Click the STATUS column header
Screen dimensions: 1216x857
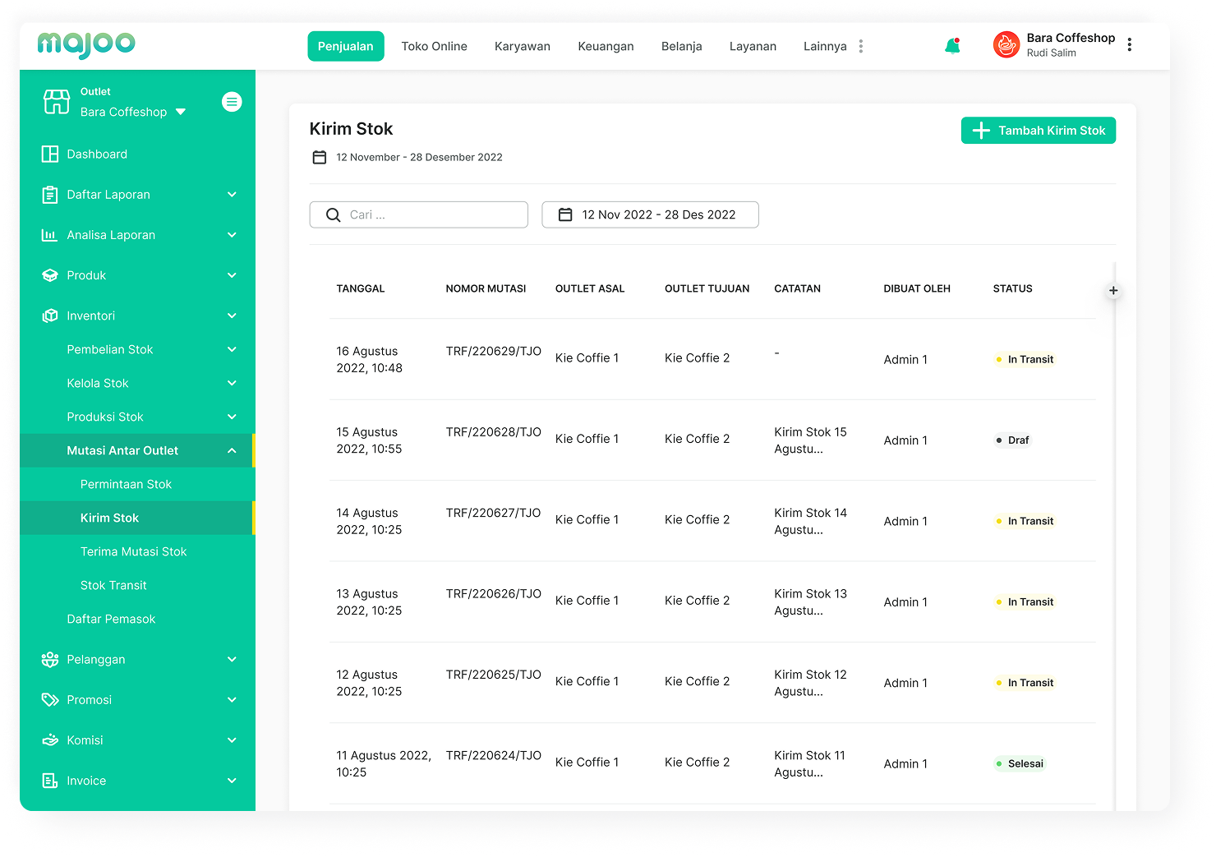click(x=1012, y=288)
